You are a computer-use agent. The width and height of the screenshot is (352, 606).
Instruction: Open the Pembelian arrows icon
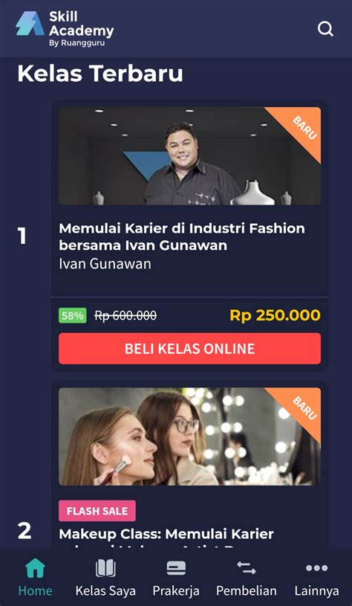[247, 568]
